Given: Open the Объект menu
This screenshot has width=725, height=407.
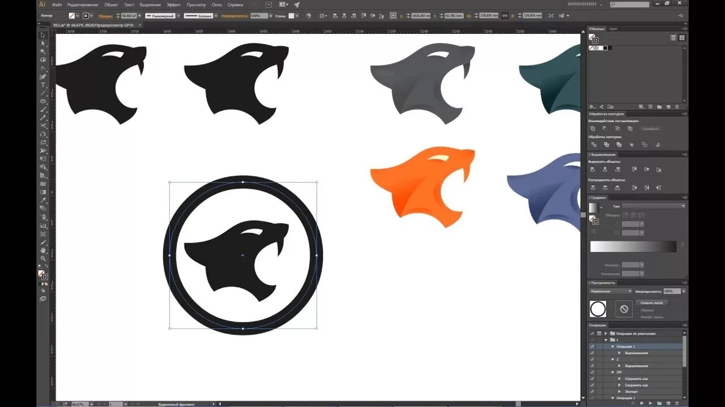Looking at the screenshot, I should tap(112, 5).
